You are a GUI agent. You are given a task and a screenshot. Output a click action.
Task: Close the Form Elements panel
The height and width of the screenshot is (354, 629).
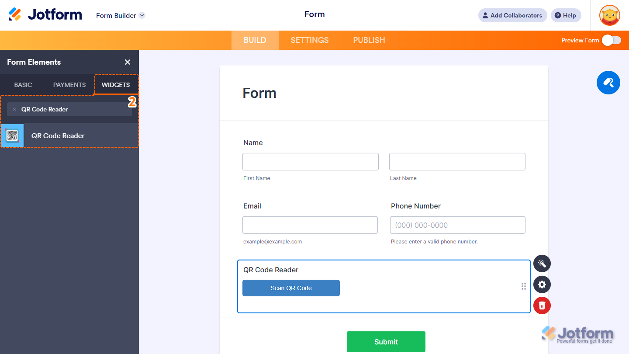(127, 62)
